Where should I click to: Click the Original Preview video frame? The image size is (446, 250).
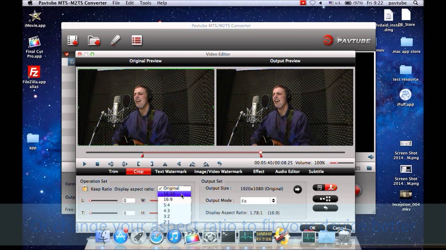146,107
